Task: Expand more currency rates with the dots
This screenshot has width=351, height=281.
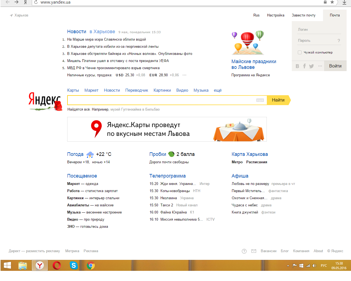Action: click(x=184, y=75)
